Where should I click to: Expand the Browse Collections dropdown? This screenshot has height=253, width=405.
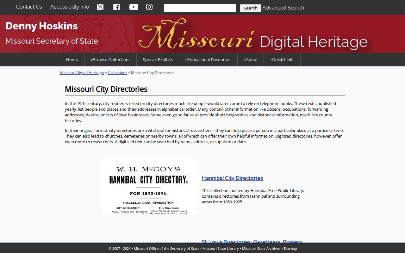(x=110, y=59)
